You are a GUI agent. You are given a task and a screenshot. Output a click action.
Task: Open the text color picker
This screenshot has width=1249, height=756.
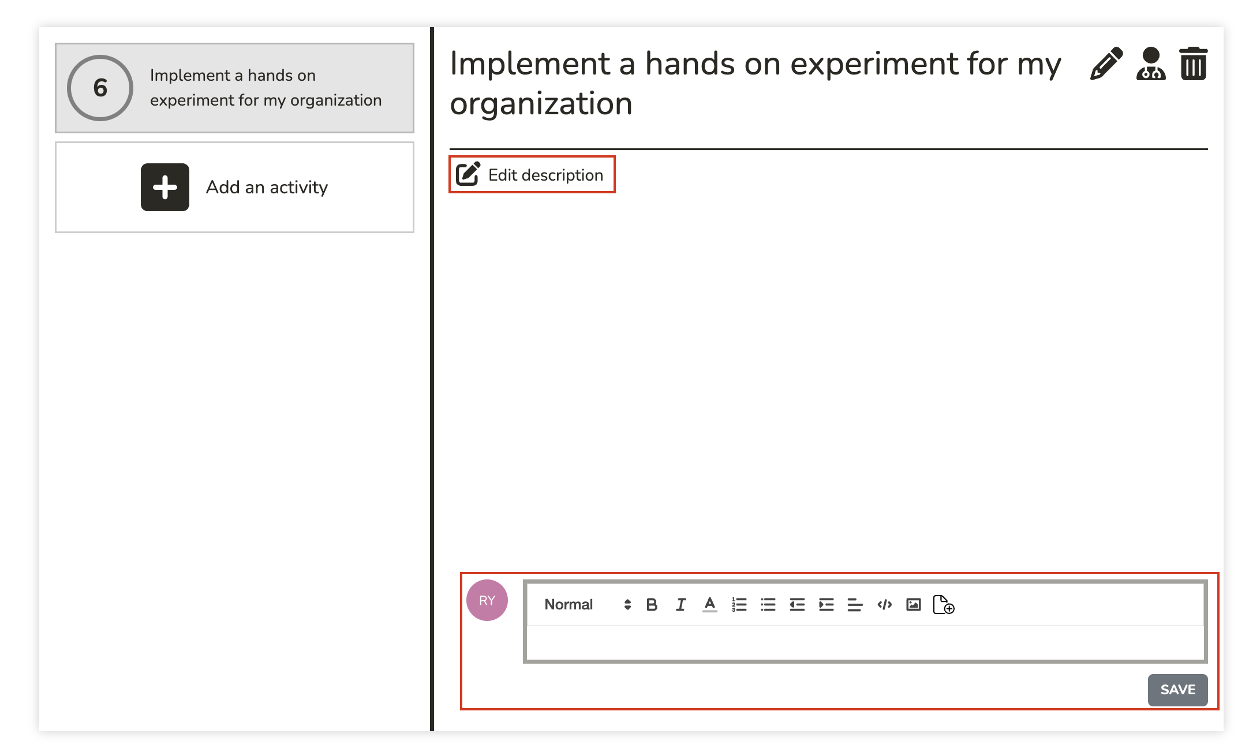[x=710, y=605]
